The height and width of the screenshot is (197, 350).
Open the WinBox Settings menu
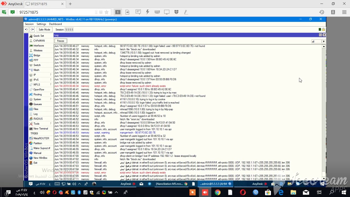pos(41,24)
